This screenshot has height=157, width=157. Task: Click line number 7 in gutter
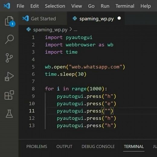33,81
